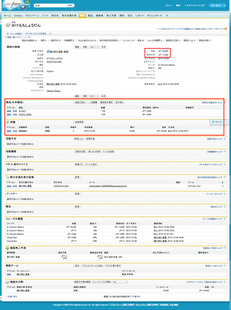Click the 商品の追加 button

[x=80, y=102]
